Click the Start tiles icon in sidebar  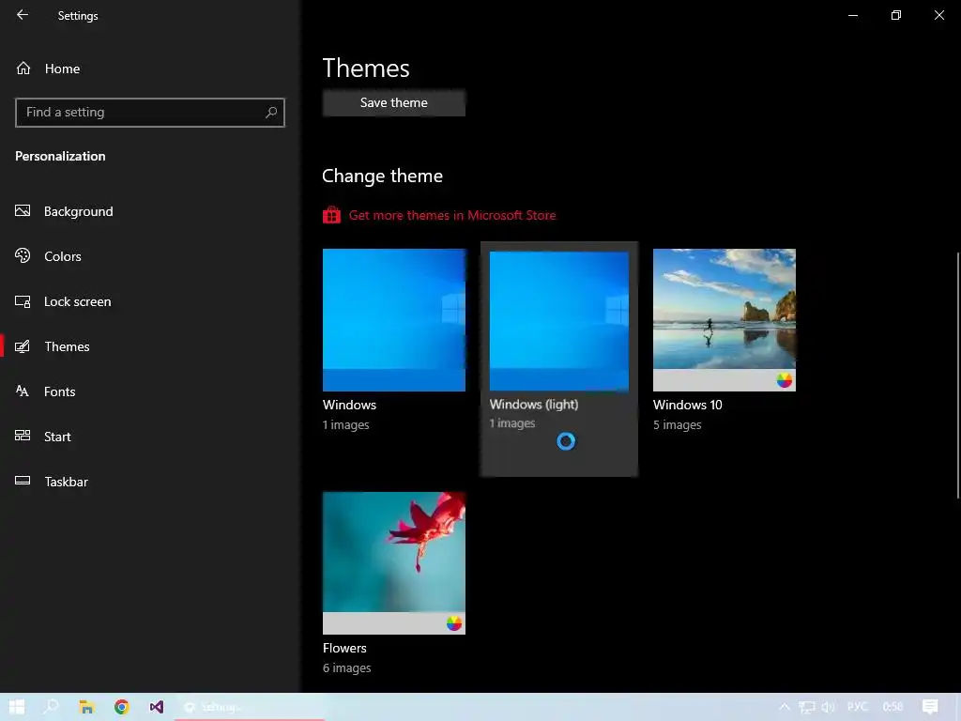[x=23, y=436]
